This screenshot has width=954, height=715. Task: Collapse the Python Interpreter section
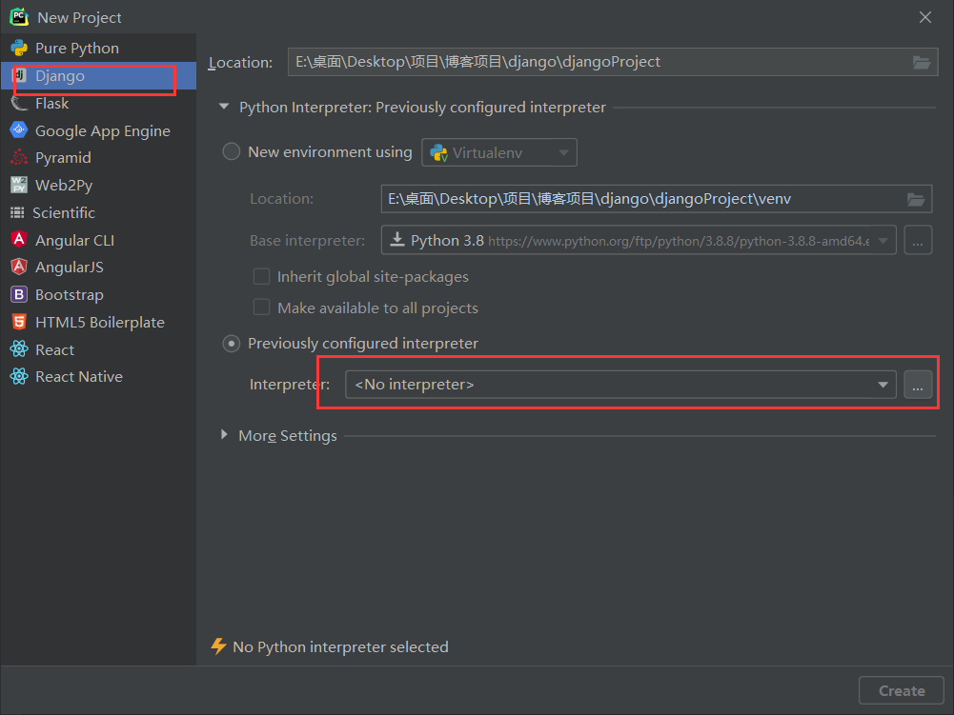(223, 108)
